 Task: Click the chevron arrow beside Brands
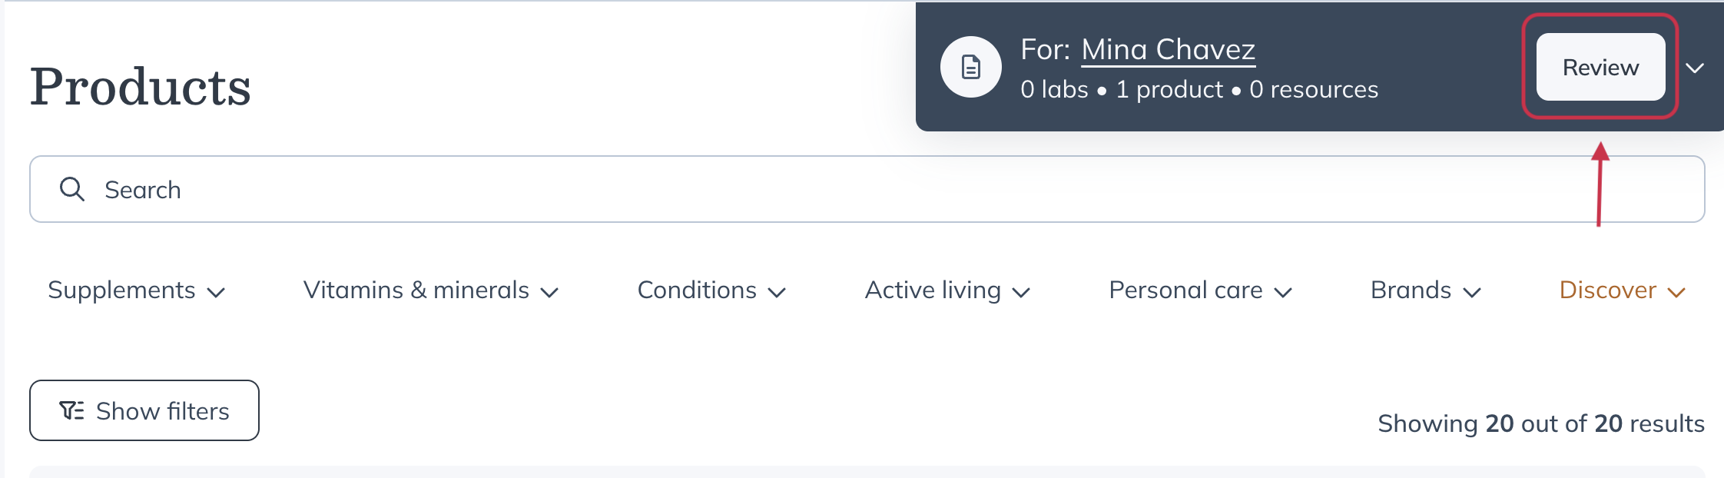[x=1472, y=292]
